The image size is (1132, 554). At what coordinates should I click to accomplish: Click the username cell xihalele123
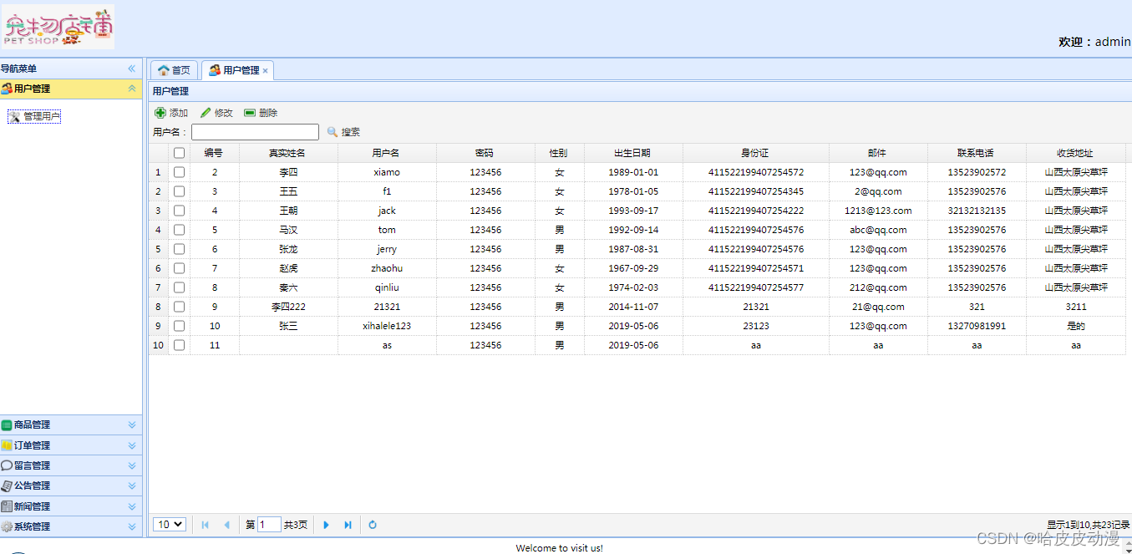click(x=387, y=326)
